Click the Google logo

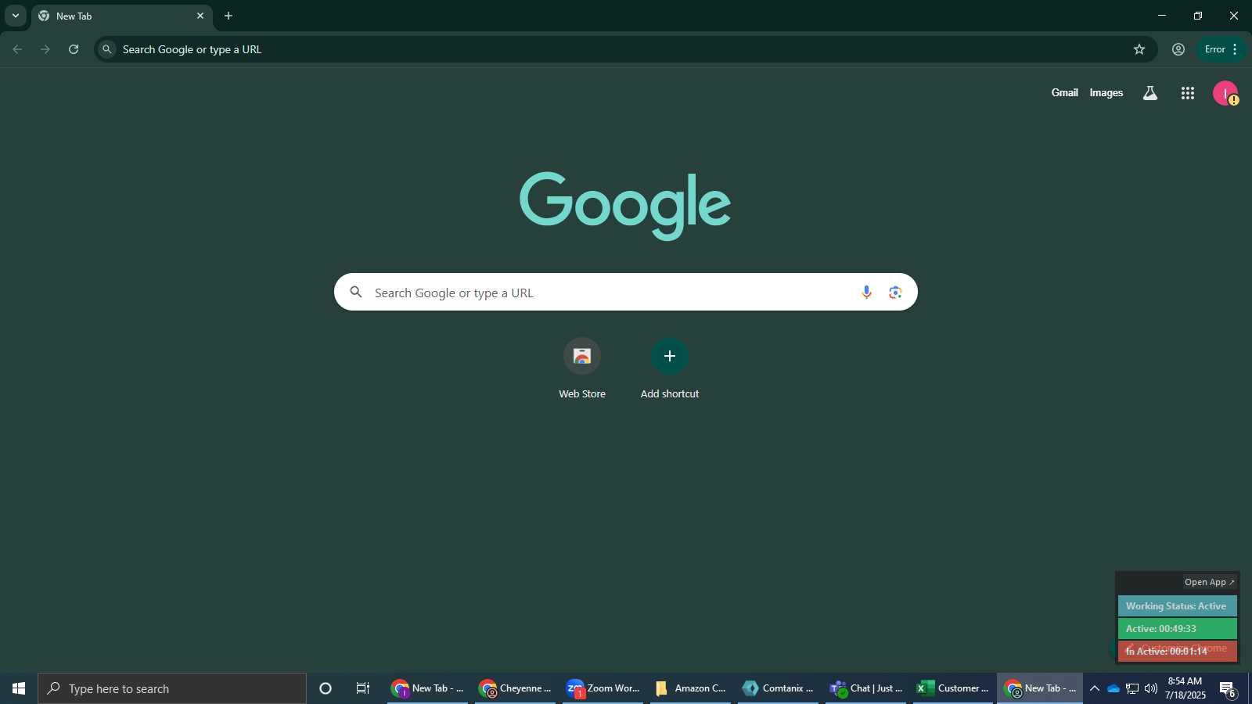point(625,205)
